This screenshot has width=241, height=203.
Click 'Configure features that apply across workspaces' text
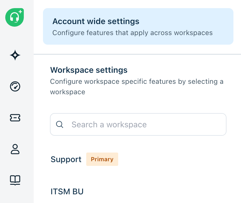point(132,33)
